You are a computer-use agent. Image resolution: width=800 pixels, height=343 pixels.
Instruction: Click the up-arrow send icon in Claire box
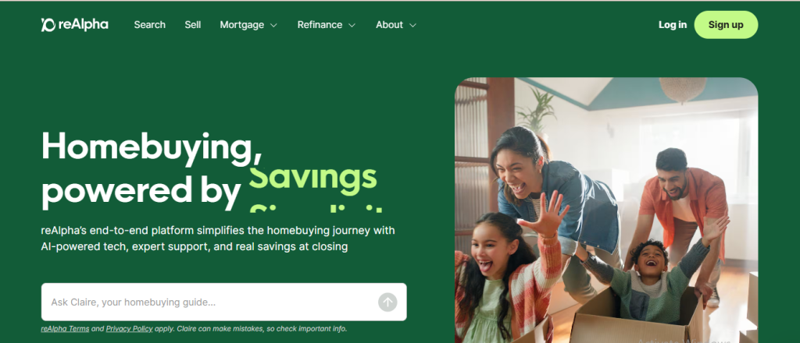click(x=387, y=302)
